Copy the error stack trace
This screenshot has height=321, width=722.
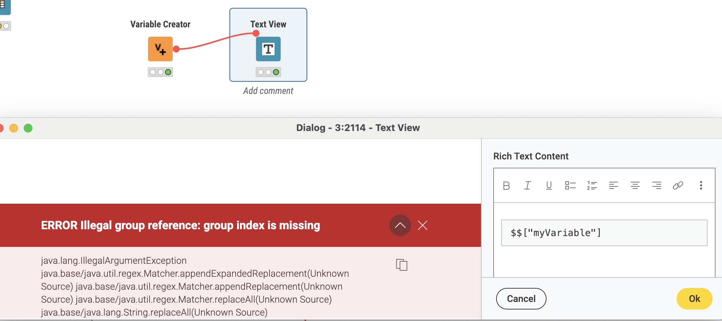401,265
